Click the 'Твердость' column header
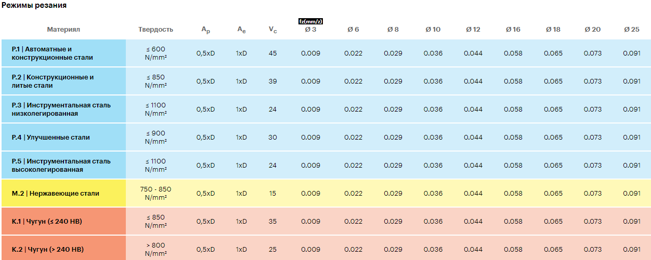The height and width of the screenshot is (260, 651). point(156,30)
